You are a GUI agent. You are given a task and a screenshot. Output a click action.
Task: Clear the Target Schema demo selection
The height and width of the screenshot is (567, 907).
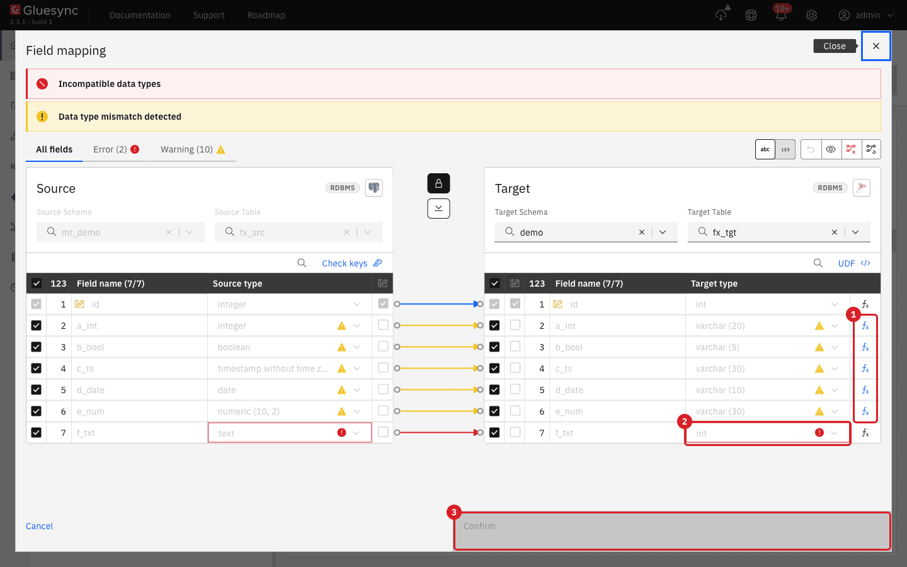[x=642, y=232]
